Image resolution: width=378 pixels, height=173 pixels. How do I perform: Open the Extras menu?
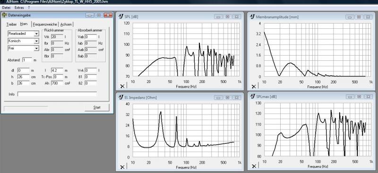coord(19,8)
